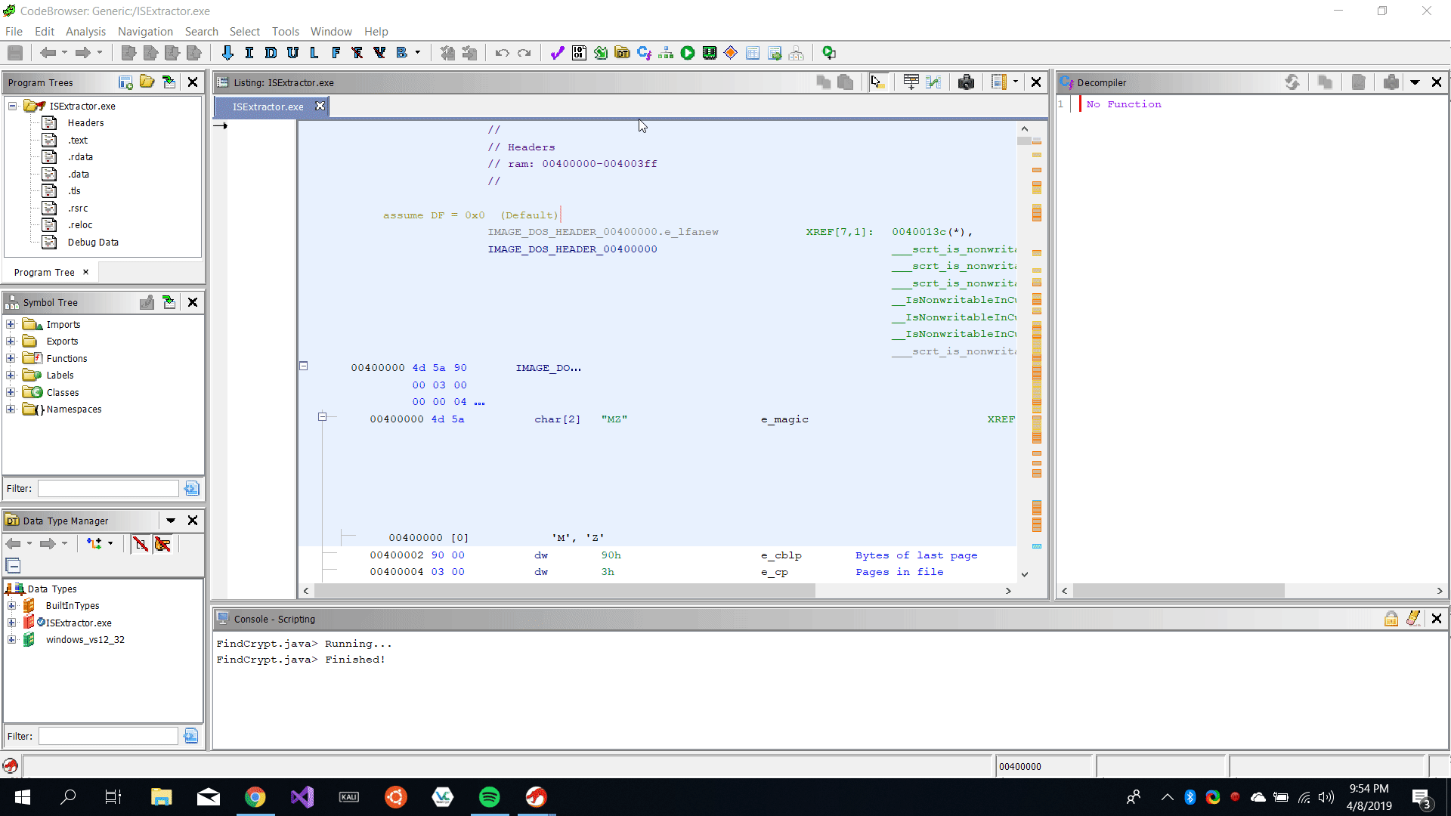Click the green Run Script play icon
Screen dimensions: 1451x816
pyautogui.click(x=688, y=53)
